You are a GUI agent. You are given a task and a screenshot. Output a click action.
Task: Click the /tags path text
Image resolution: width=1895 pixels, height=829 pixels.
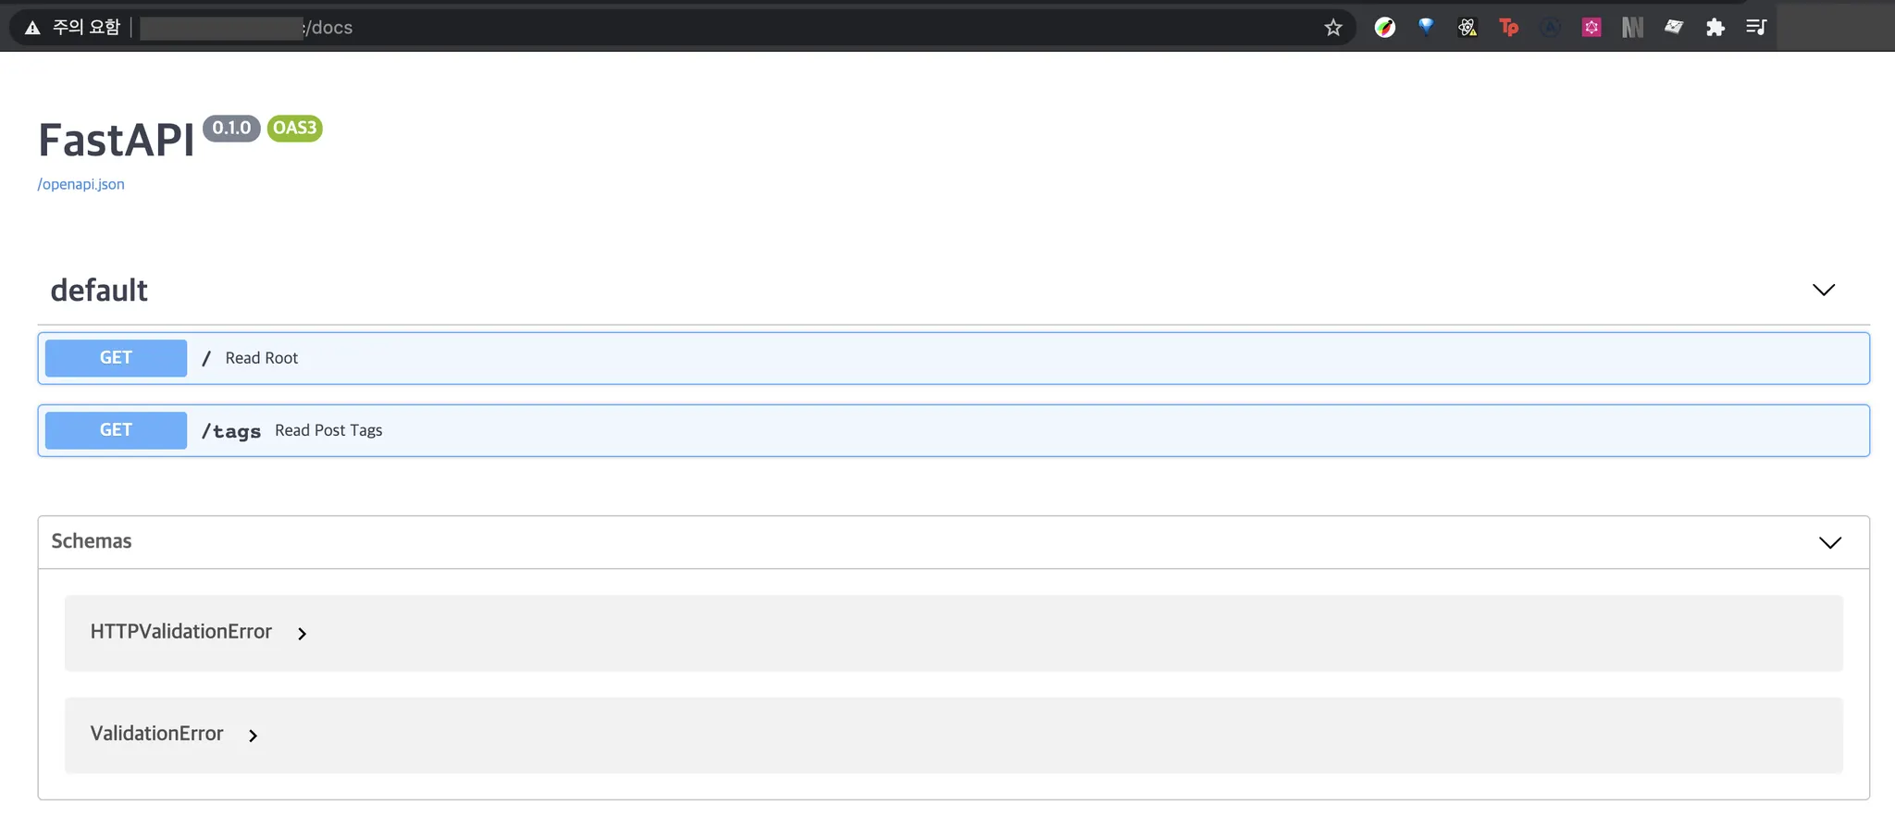tap(231, 431)
